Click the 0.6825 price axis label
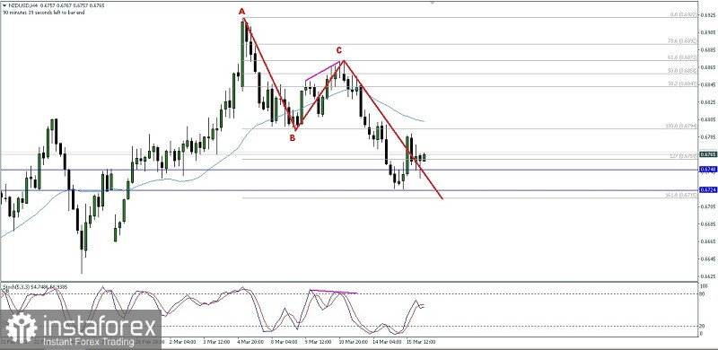 708,102
